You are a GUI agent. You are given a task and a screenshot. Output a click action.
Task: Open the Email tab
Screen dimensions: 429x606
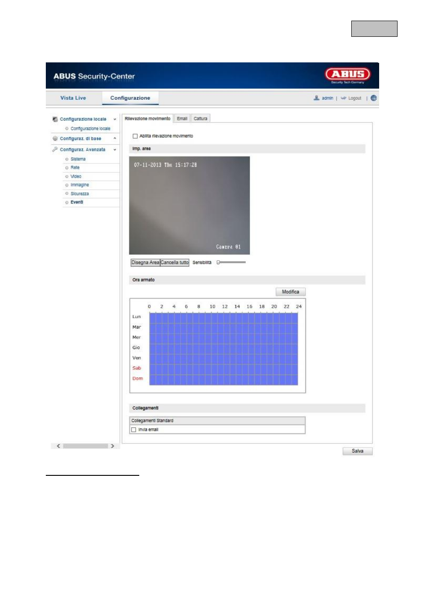[x=182, y=119]
